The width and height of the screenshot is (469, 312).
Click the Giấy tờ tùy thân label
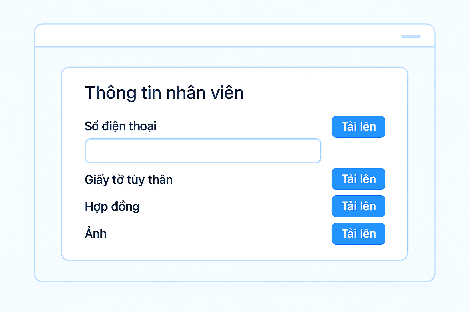pyautogui.click(x=129, y=180)
